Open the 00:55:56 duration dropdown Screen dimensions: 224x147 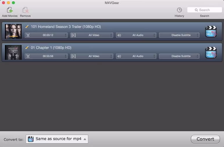point(46,56)
